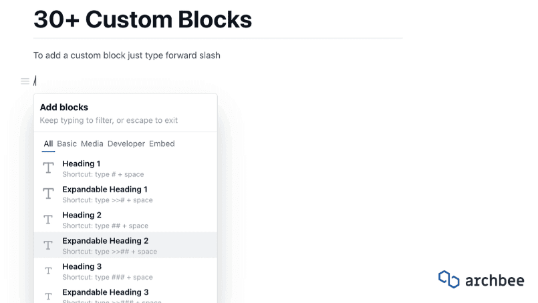The width and height of the screenshot is (538, 303).
Task: Add a Heading 2 block
Action: (82, 215)
